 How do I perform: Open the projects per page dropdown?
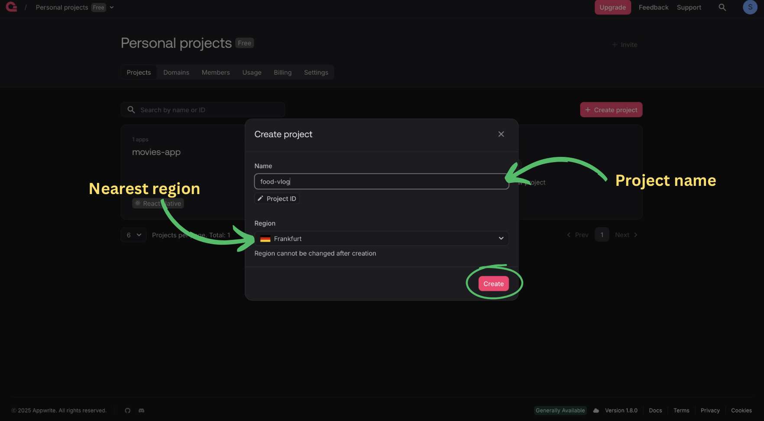[x=133, y=235]
